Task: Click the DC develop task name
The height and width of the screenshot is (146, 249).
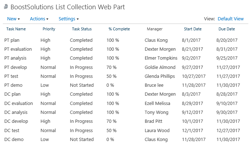Action: pos(16,121)
